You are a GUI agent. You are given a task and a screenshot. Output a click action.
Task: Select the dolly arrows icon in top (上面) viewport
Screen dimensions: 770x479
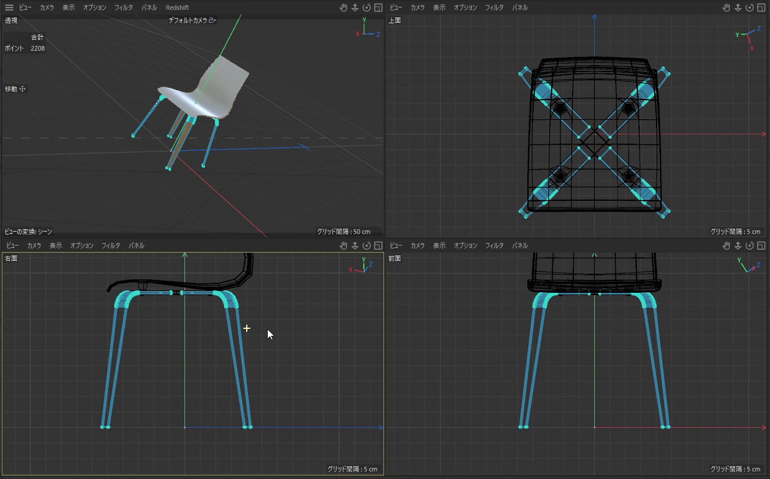point(738,8)
